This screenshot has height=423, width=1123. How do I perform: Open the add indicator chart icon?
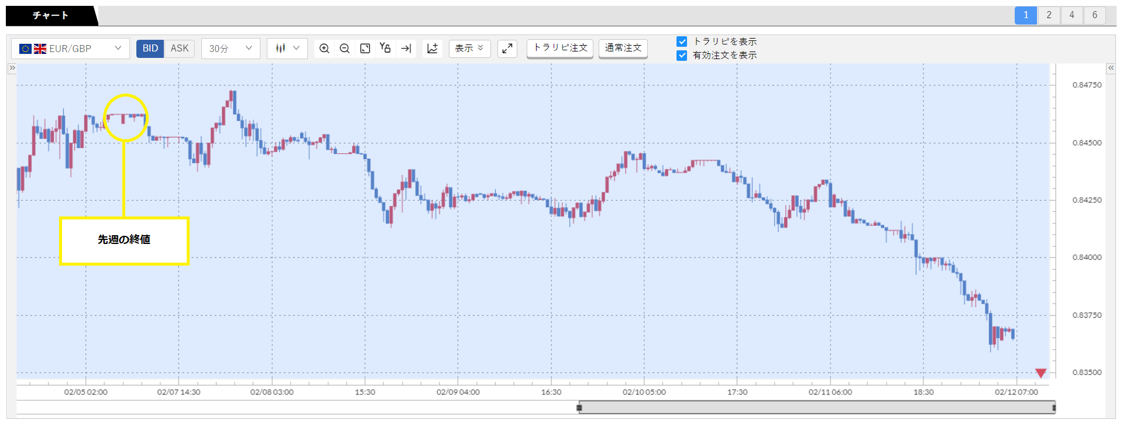(x=432, y=49)
